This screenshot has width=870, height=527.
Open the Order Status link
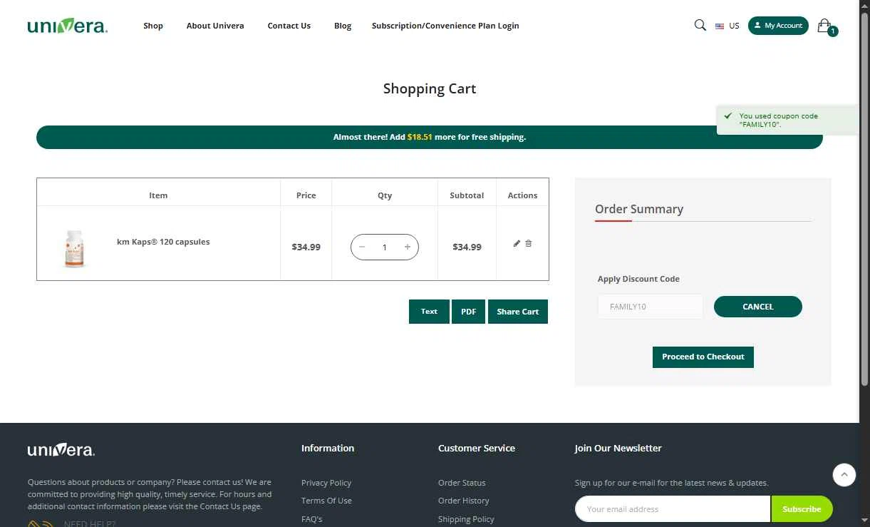pyautogui.click(x=462, y=483)
